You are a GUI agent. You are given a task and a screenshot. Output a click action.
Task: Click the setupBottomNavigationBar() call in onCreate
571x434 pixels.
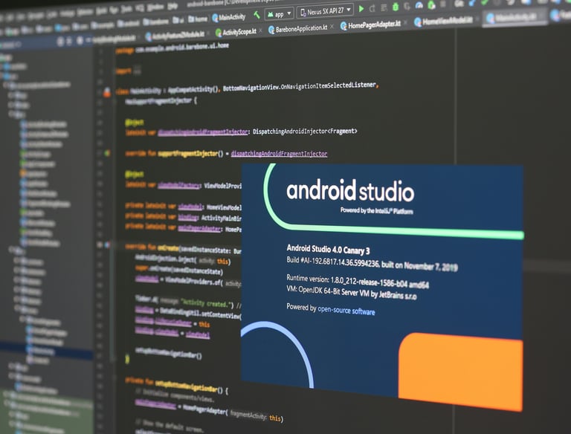[168, 352]
